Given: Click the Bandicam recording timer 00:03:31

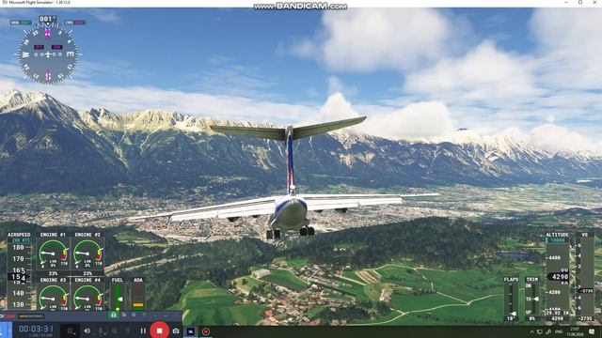Looking at the screenshot, I should pos(36,330).
